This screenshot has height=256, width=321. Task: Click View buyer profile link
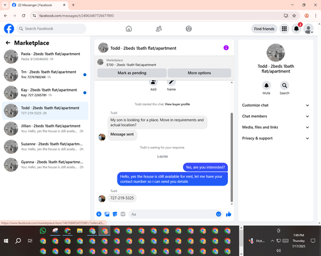click(177, 104)
